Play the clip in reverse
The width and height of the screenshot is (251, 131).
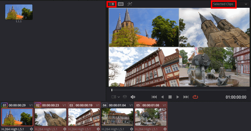click(162, 97)
